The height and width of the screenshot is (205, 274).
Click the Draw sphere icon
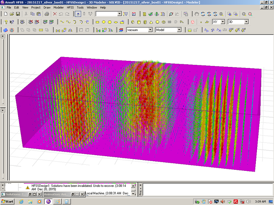pyautogui.click(x=157, y=22)
